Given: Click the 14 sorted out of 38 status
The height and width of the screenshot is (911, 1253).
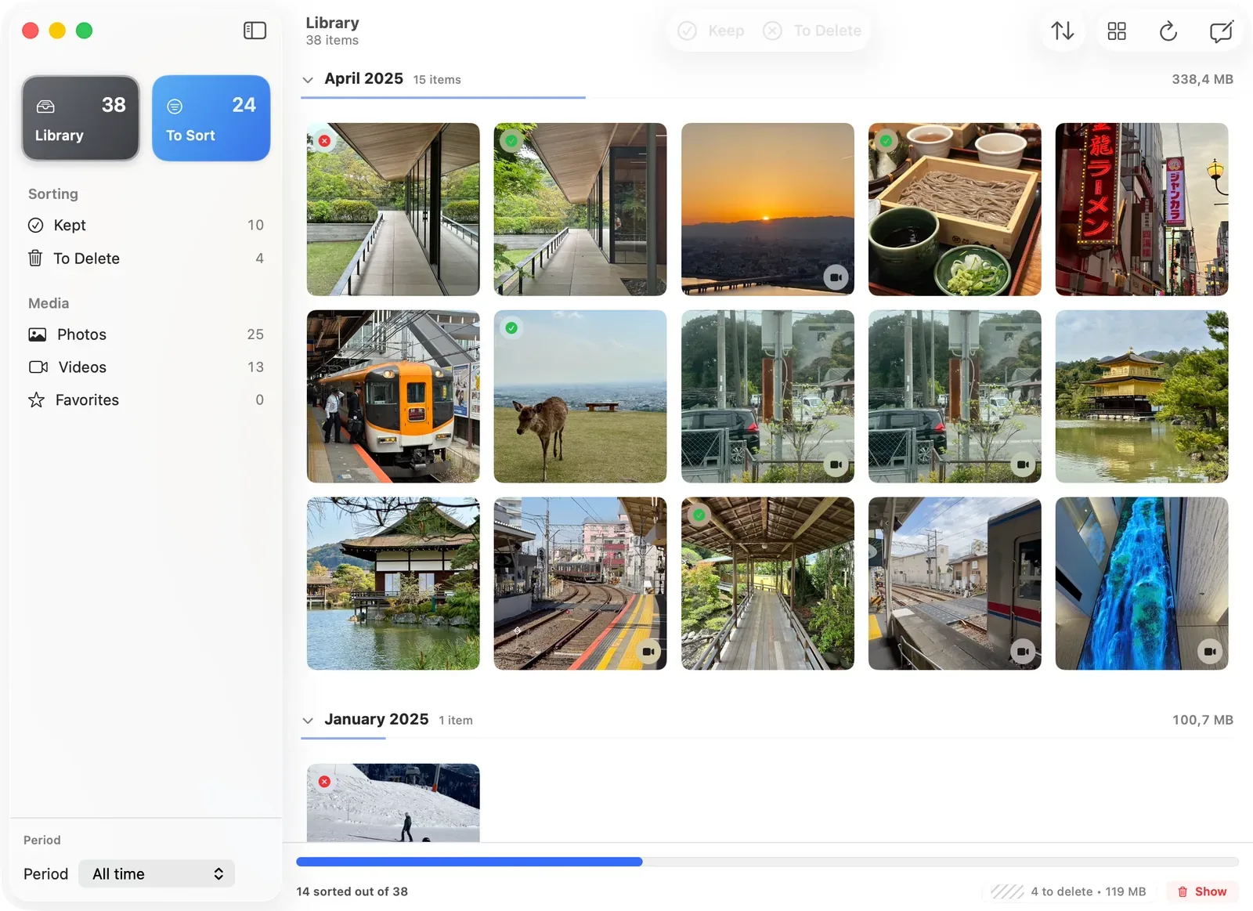Looking at the screenshot, I should point(352,891).
